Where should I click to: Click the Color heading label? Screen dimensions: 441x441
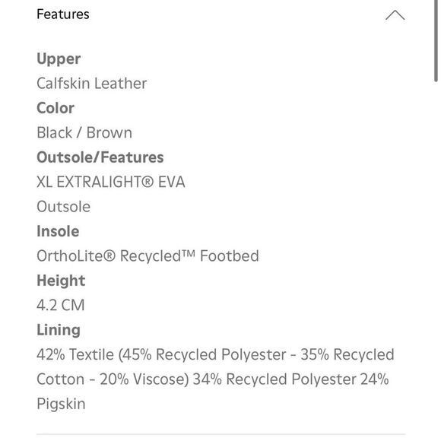56,108
